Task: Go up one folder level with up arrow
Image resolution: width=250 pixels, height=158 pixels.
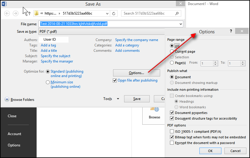Action: coord(29,14)
